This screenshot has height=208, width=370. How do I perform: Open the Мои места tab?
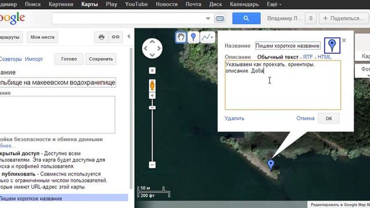[x=42, y=37]
